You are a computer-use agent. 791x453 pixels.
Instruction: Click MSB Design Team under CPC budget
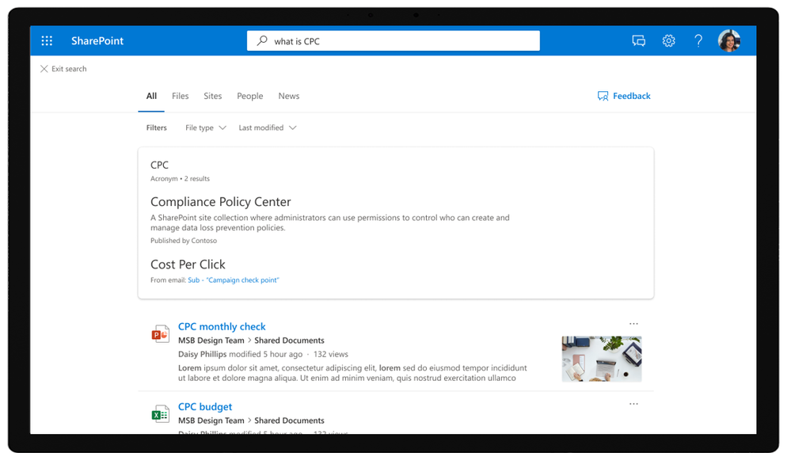pyautogui.click(x=211, y=421)
